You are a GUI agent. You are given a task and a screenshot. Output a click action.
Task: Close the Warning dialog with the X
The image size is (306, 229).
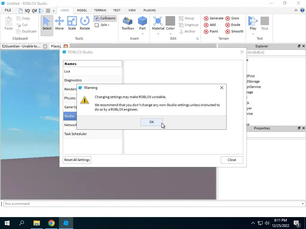pyautogui.click(x=221, y=88)
